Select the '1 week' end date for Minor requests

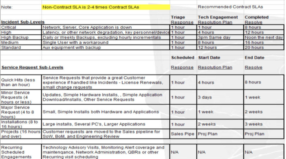point(263,97)
